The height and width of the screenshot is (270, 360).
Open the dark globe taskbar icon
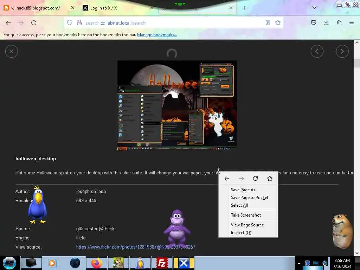point(75,263)
